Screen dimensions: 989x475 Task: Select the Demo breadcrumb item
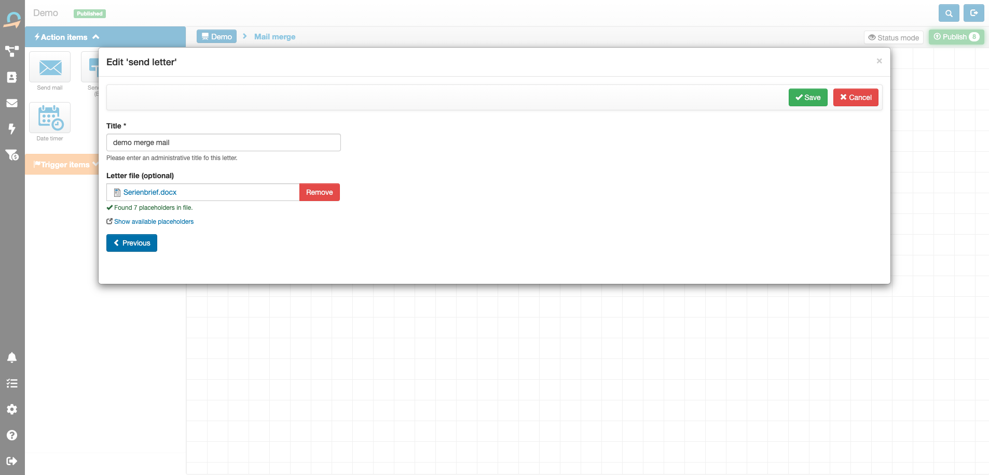tap(216, 37)
